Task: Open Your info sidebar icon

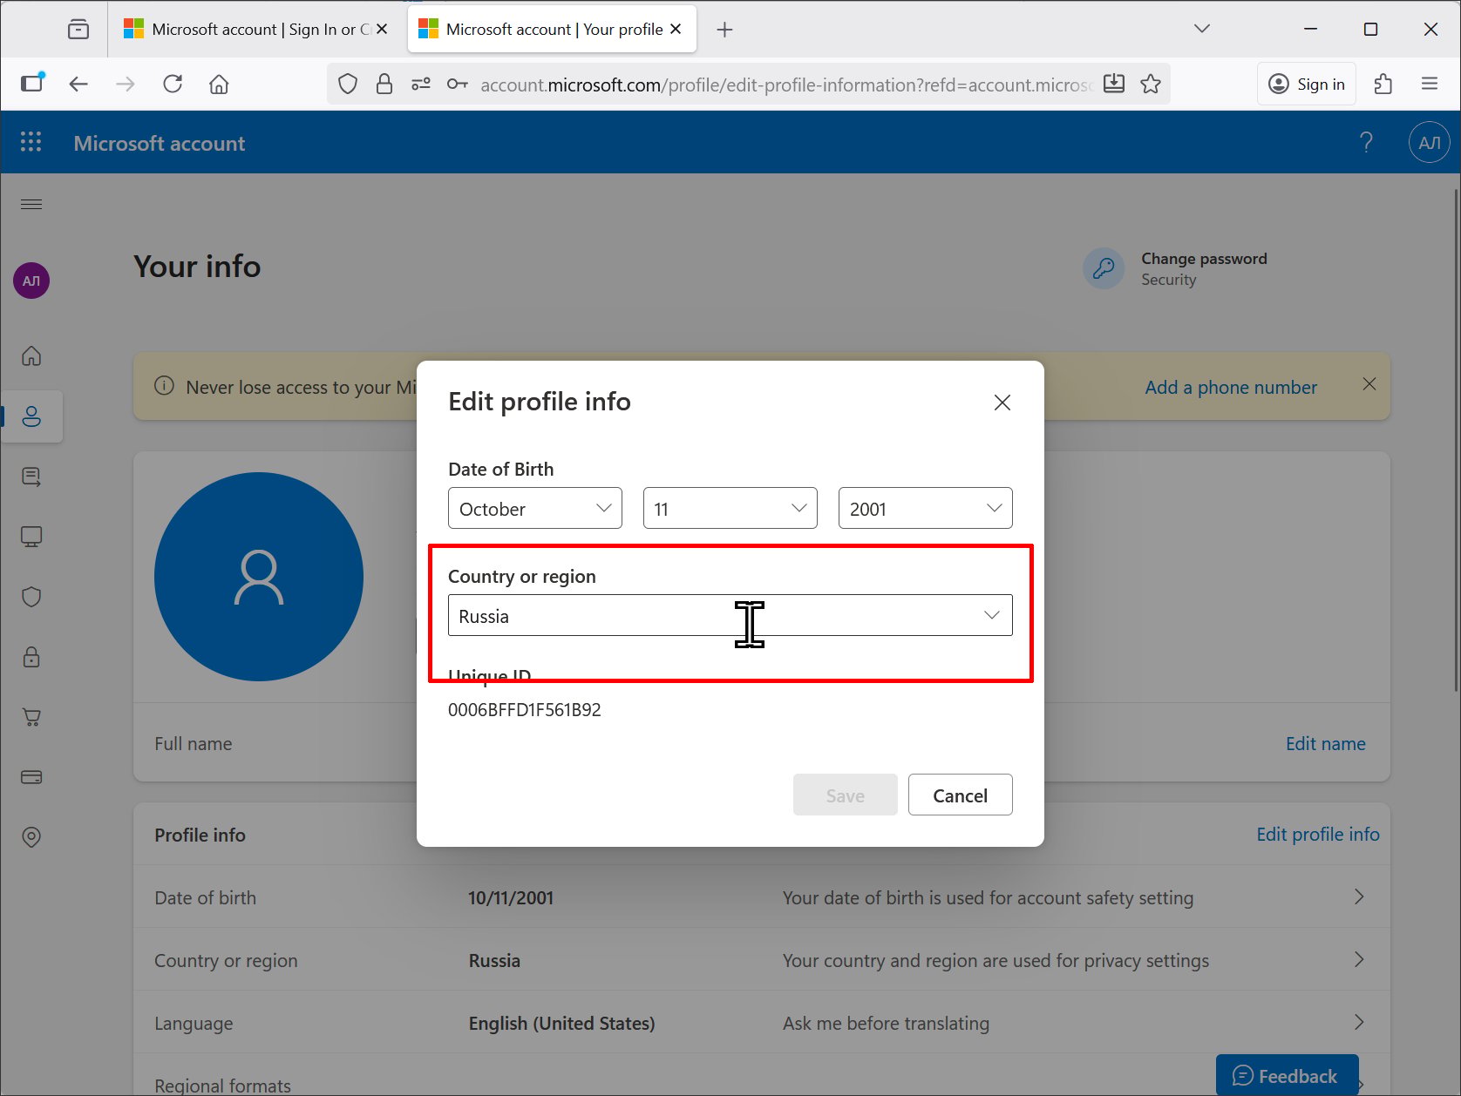Action: point(31,416)
